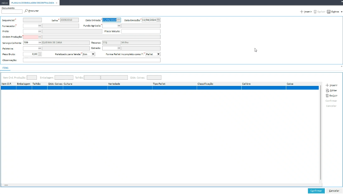Click the Item O.P. column header
Viewport: 343px width, 194px height.
8,84
